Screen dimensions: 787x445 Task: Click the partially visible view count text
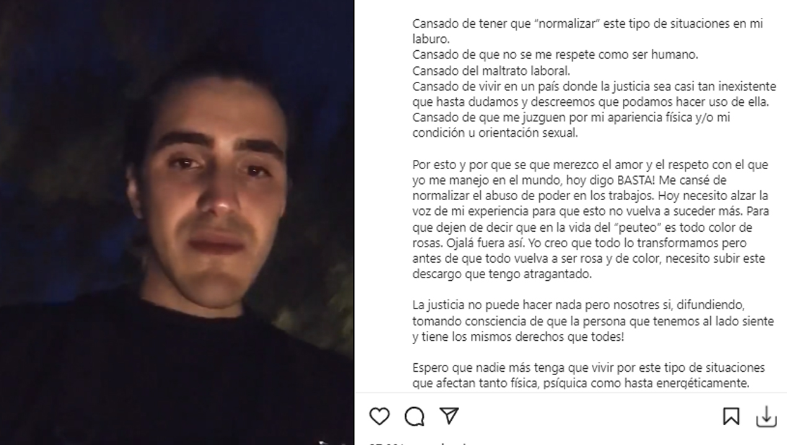[x=421, y=443]
